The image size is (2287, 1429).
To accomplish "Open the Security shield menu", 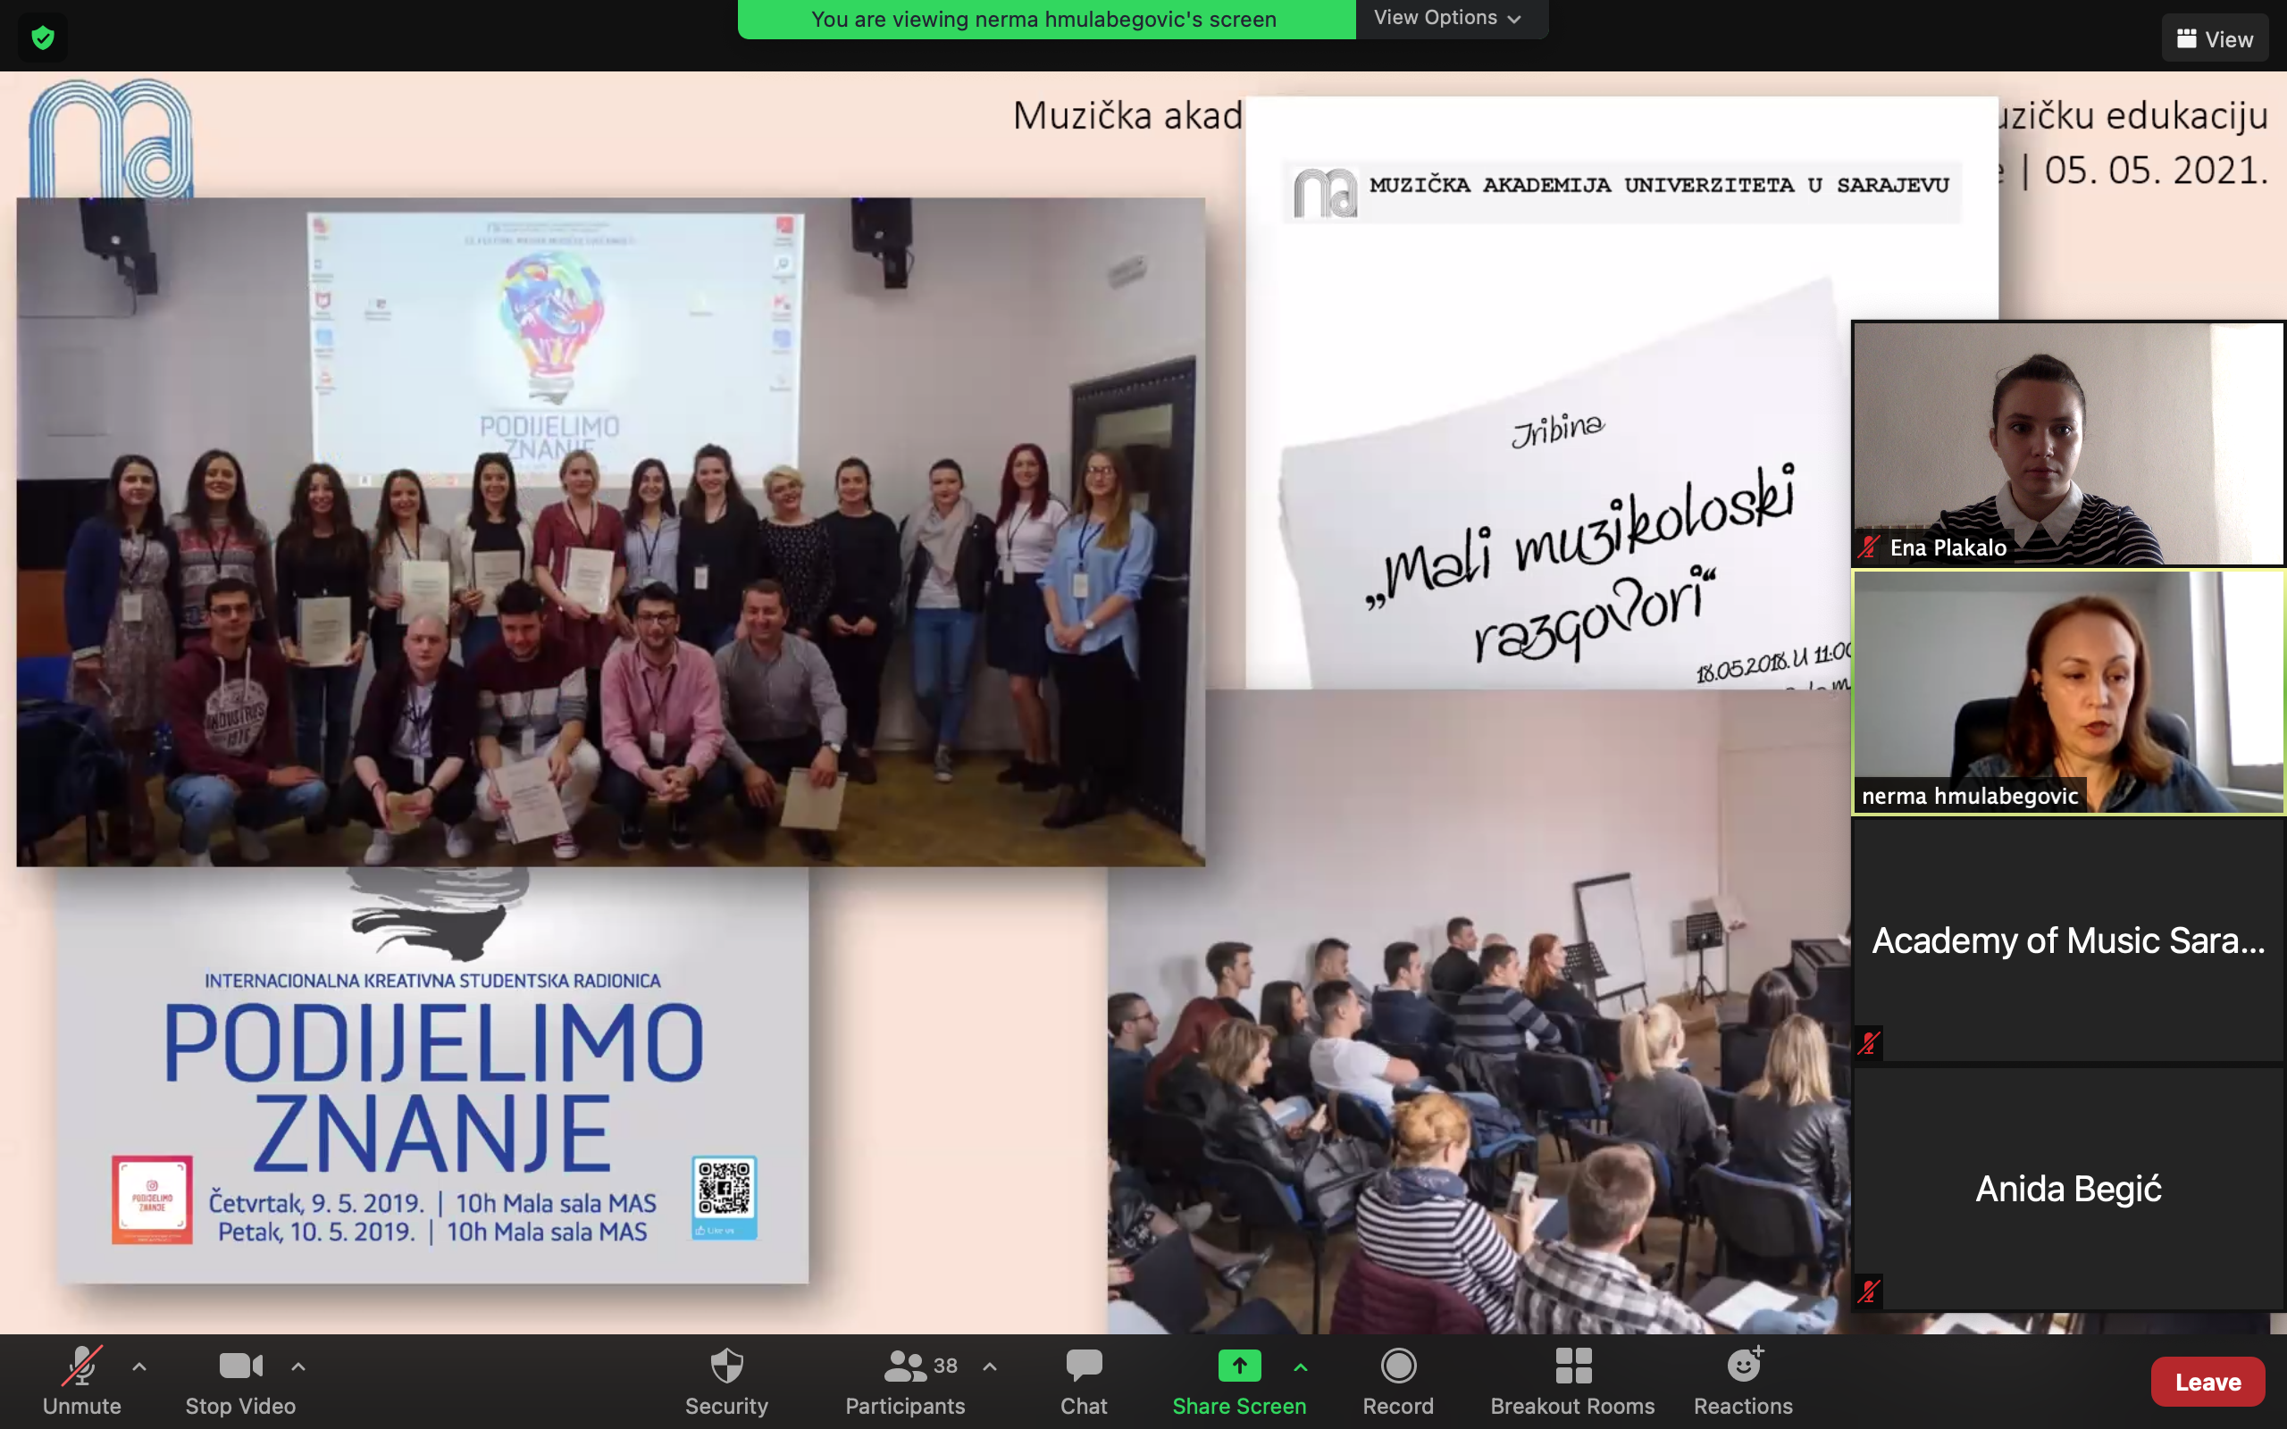I will pos(725,1381).
